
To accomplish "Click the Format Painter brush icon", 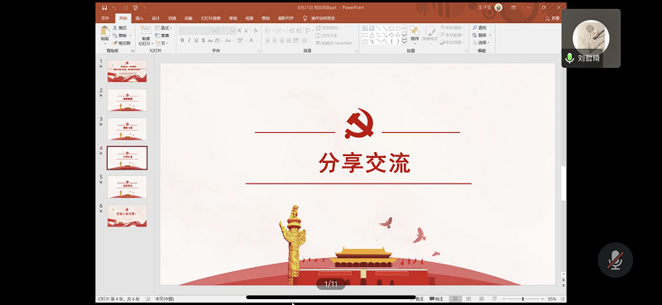I will [x=115, y=43].
